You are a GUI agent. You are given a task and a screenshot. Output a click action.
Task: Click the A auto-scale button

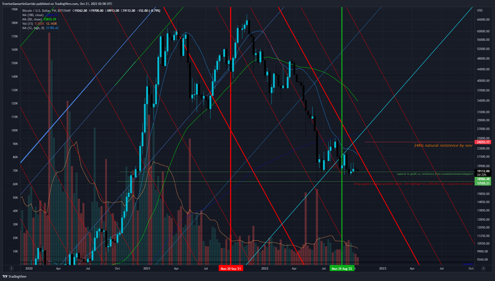[483, 268]
